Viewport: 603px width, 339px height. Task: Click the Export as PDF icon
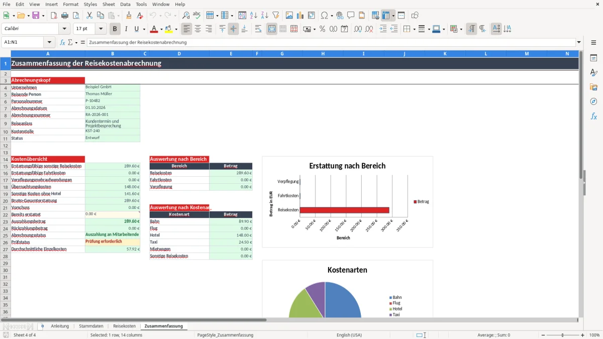pos(54,16)
